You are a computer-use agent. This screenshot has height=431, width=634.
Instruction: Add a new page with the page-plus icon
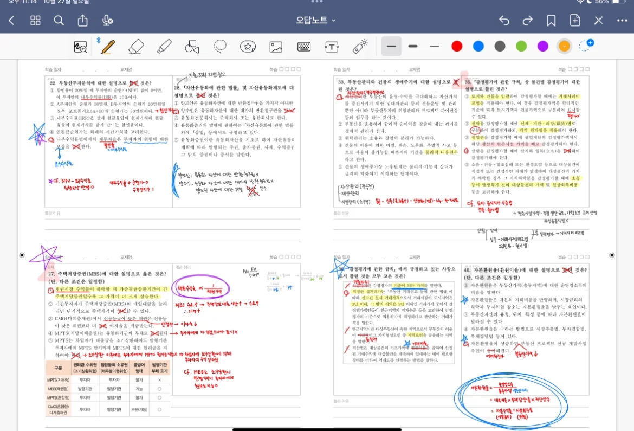pos(575,20)
